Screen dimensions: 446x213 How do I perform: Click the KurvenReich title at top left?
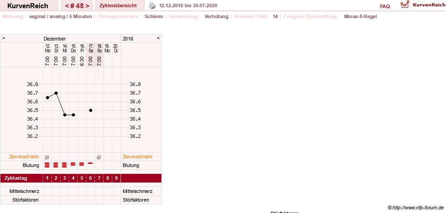point(28,6)
